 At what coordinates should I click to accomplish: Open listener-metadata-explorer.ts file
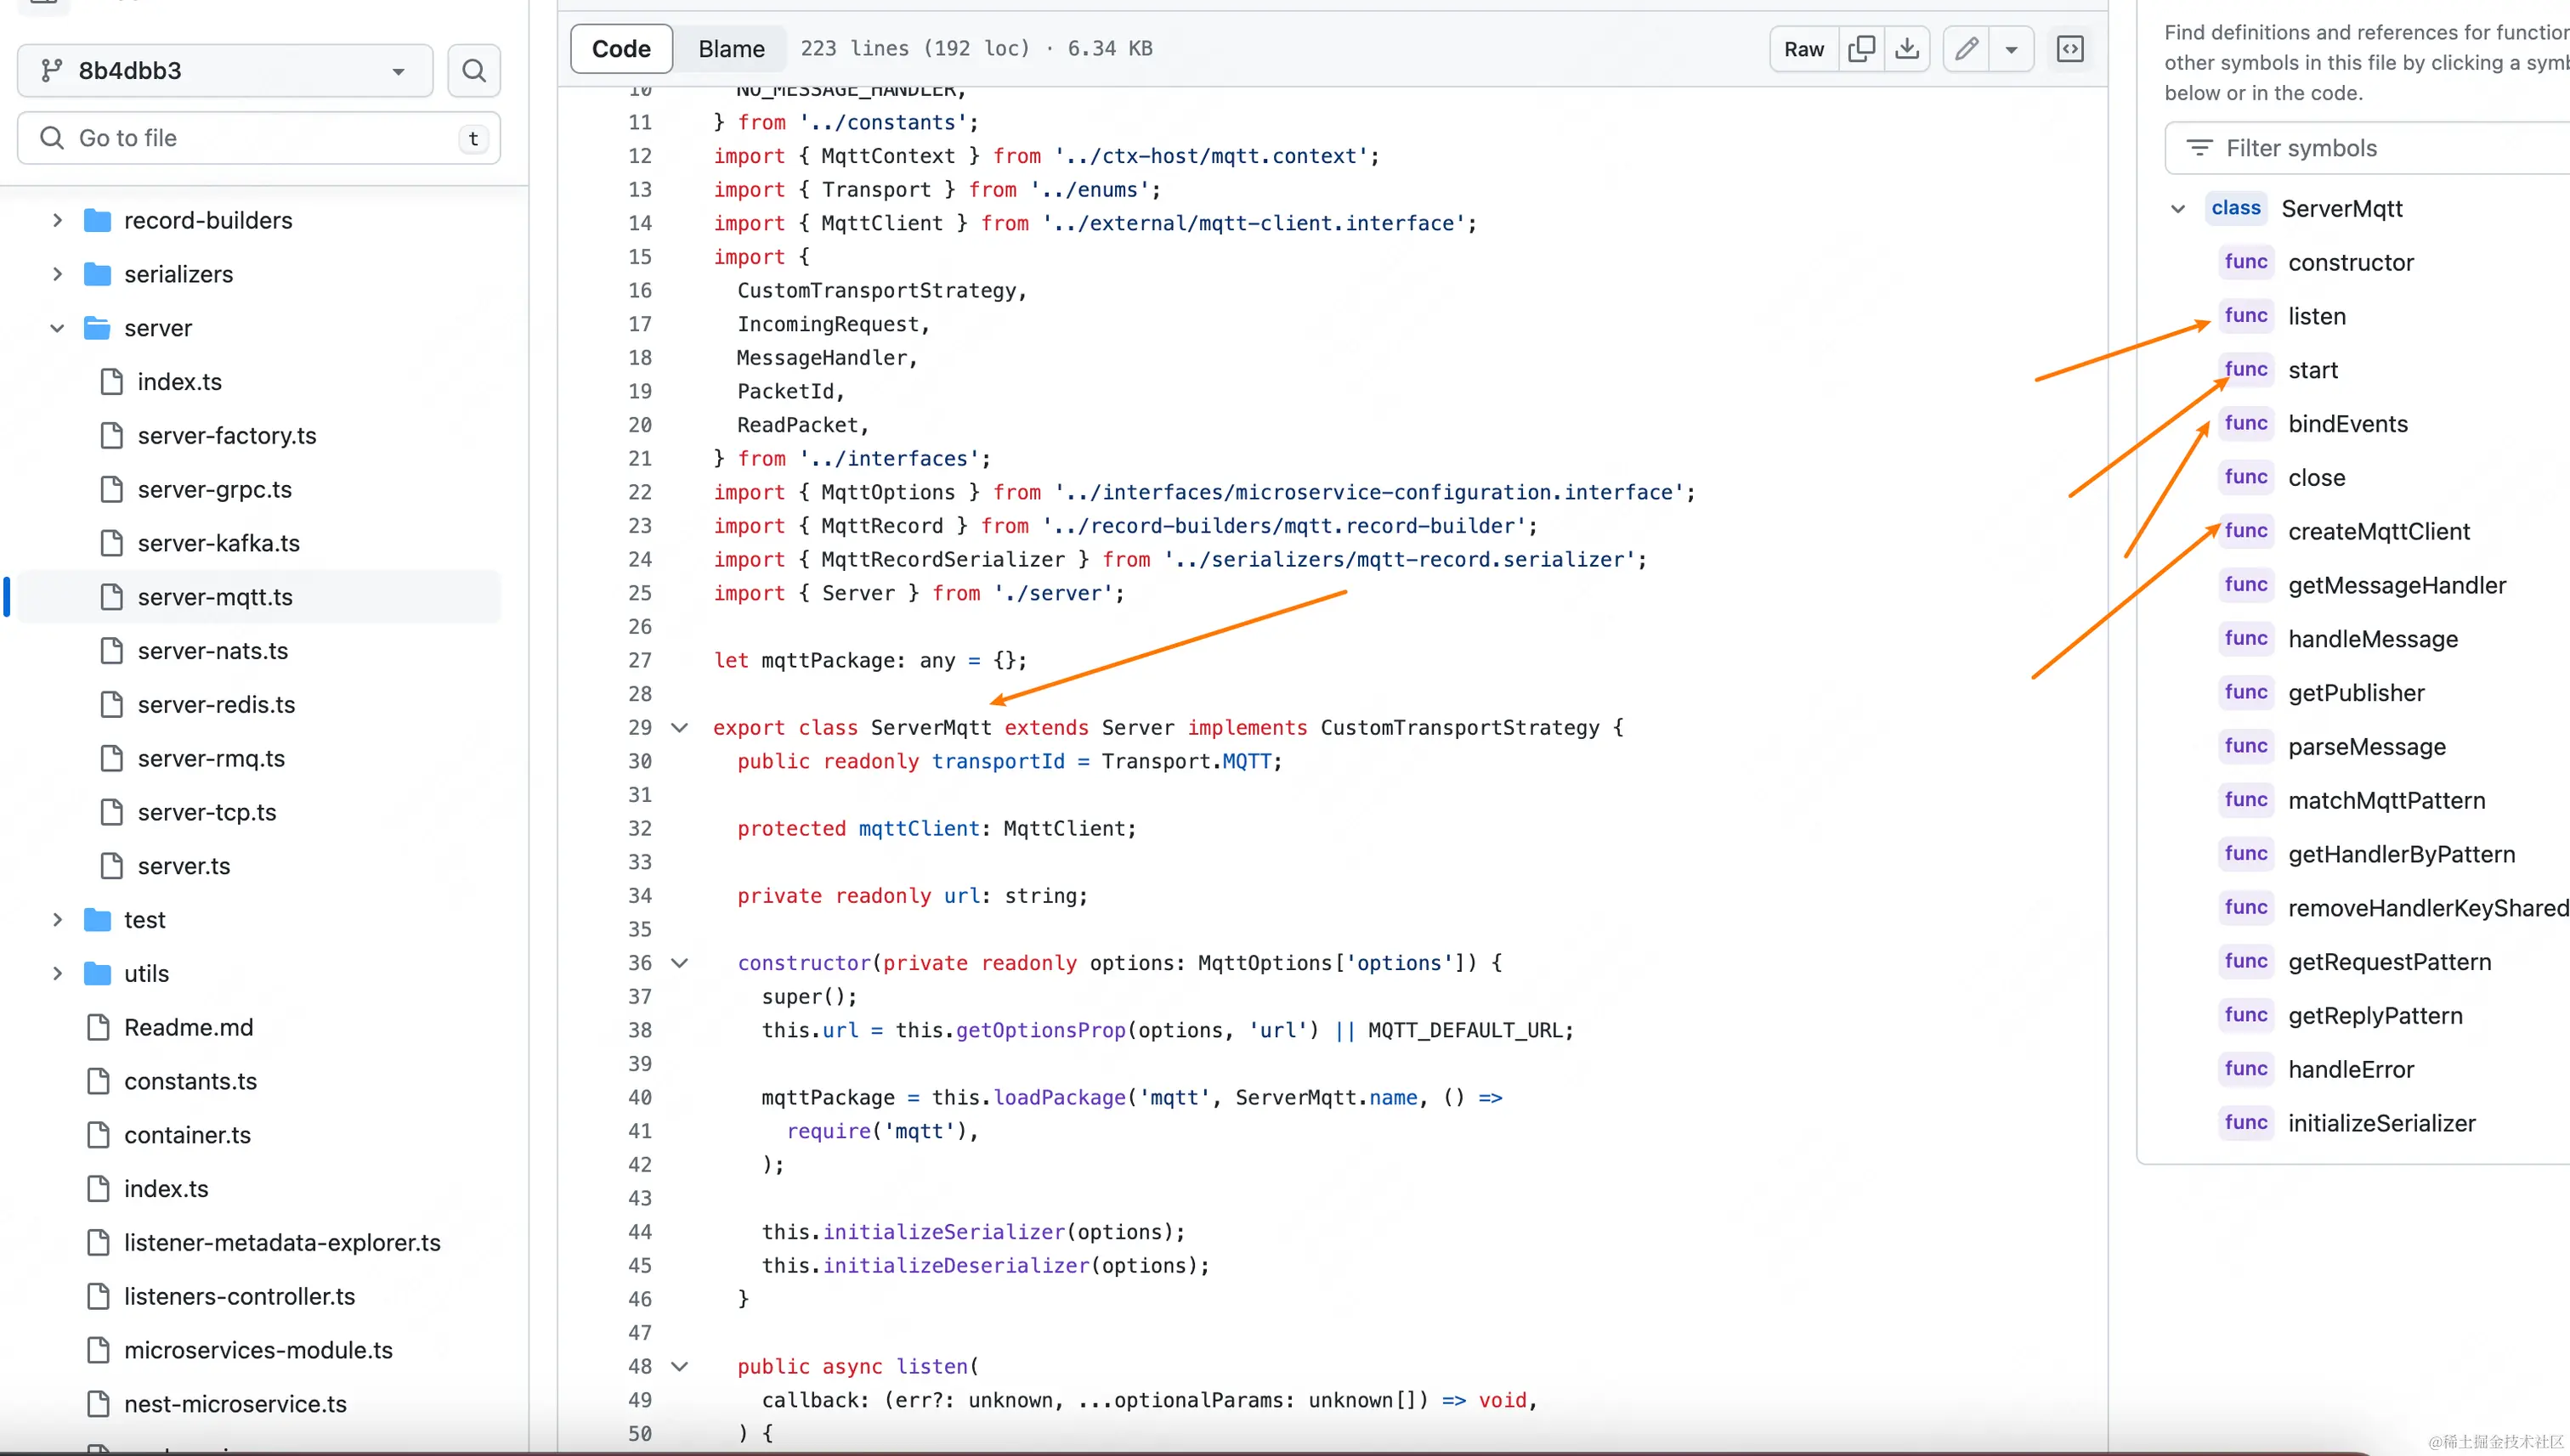pyautogui.click(x=282, y=1243)
